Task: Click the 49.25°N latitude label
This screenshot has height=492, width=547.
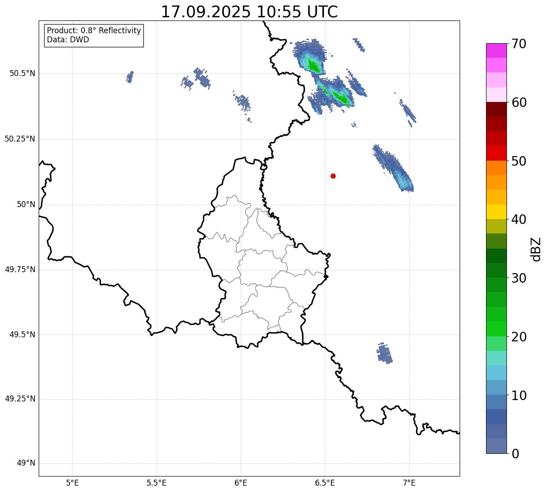Action: click(20, 399)
